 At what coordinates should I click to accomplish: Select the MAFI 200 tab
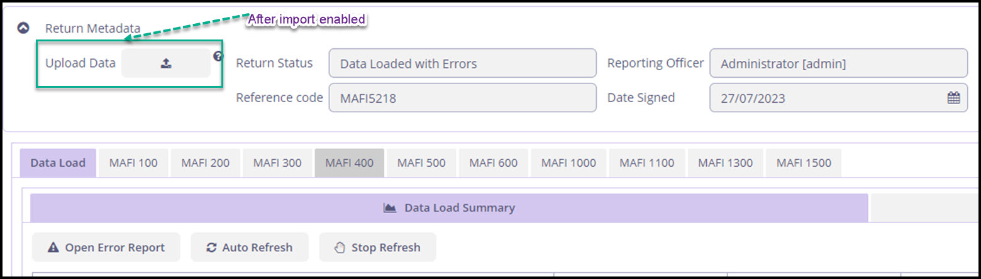coord(206,163)
